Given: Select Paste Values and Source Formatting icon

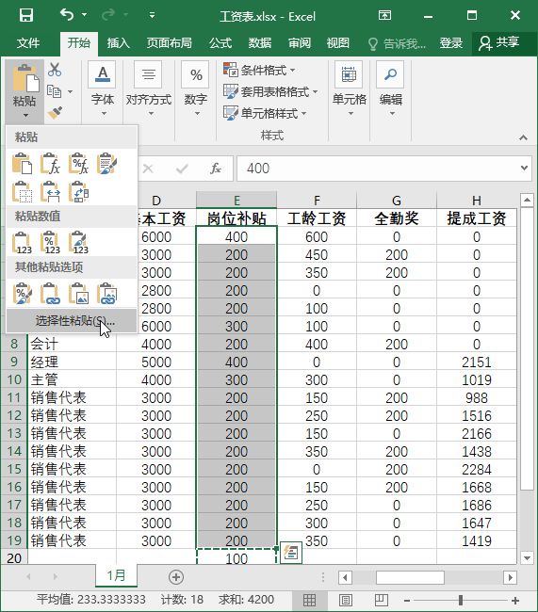Looking at the screenshot, I should coord(78,242).
